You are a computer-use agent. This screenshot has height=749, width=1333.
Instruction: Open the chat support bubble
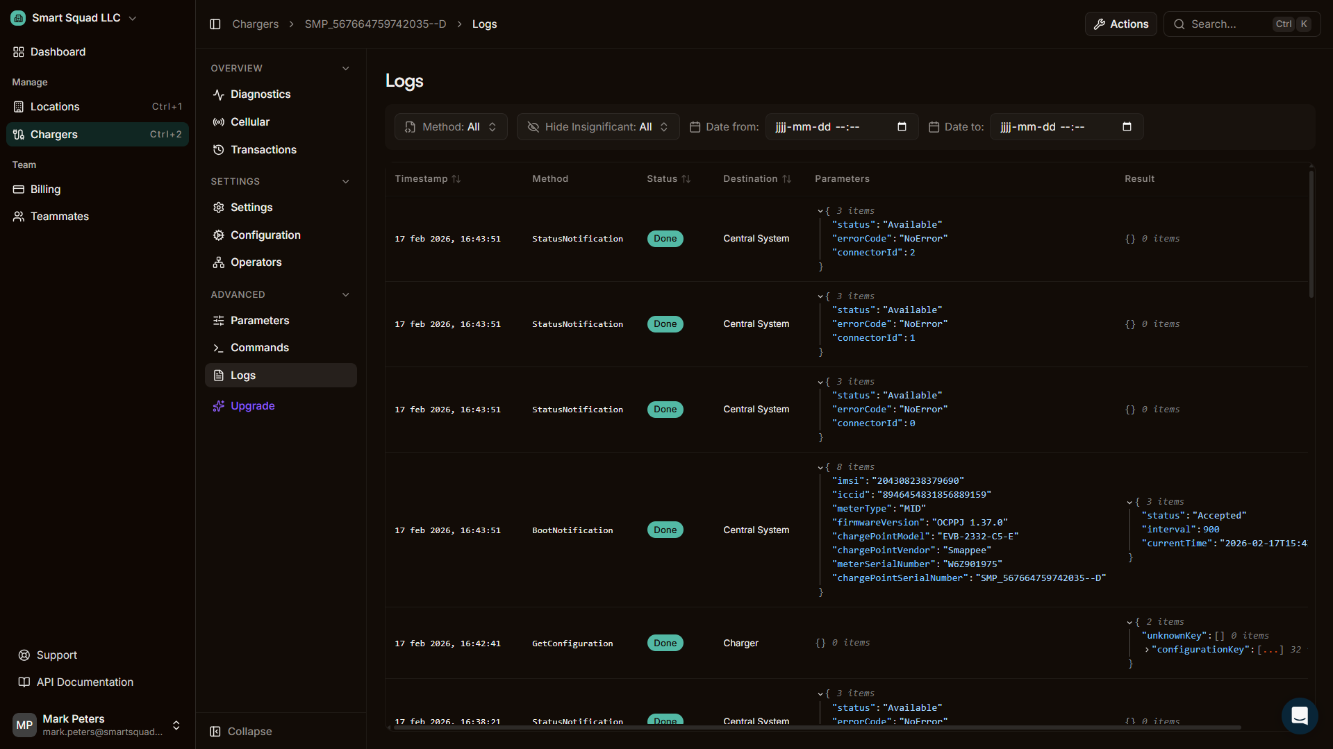[1299, 716]
